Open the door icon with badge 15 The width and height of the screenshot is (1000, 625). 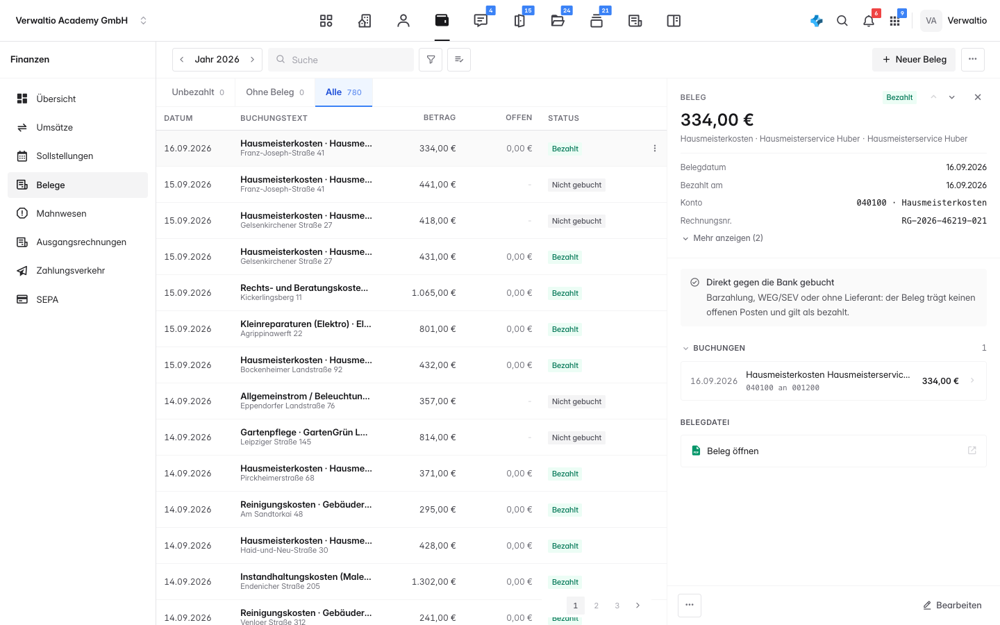(519, 21)
